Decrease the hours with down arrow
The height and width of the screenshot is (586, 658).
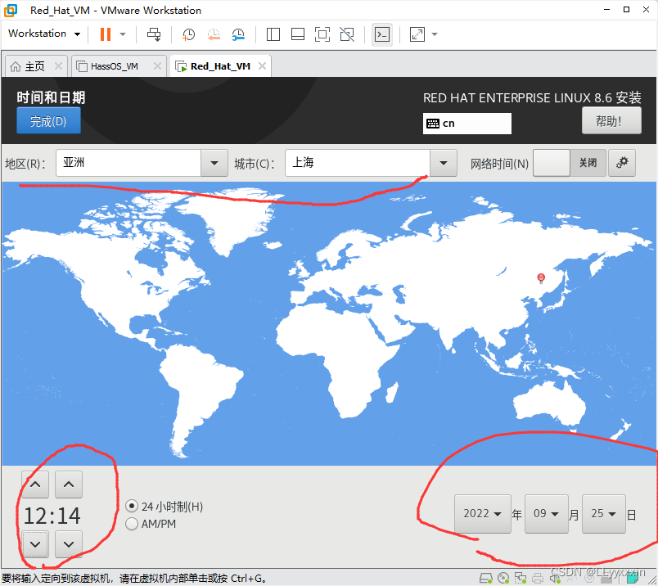35,544
